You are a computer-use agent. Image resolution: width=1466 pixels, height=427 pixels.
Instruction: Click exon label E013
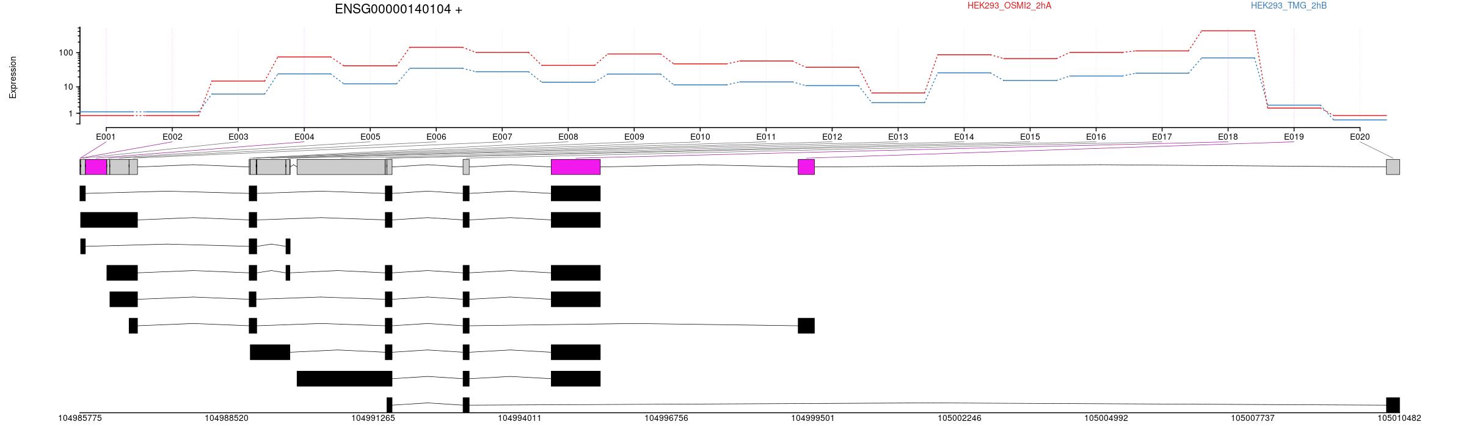898,137
